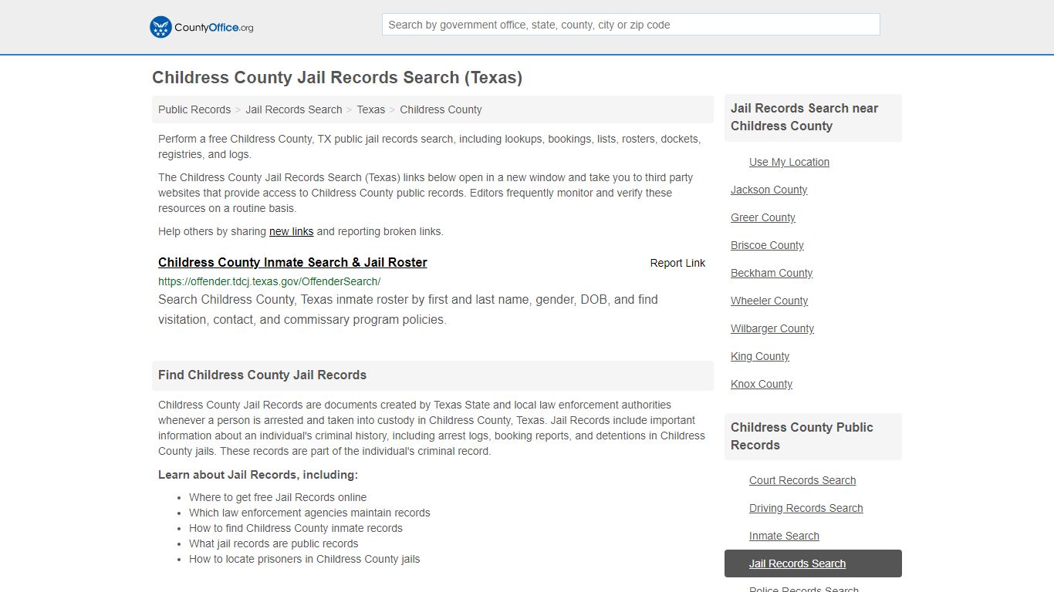Go to Texas breadcrumb link
The height and width of the screenshot is (592, 1054).
370,109
